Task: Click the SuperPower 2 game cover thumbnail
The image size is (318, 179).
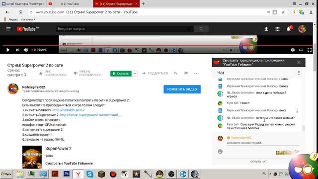Action: click(x=32, y=157)
